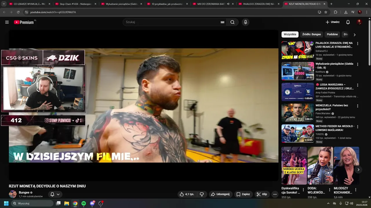Viewport: 371px width, 208px height.
Task: Click the Windows taskbar Wyszukaj search box
Action: (x=32, y=203)
